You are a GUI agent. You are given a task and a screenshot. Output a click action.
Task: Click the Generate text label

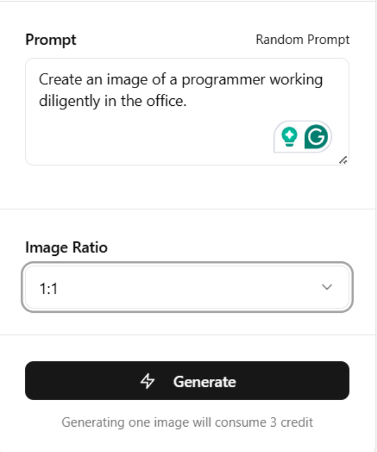pyautogui.click(x=204, y=381)
